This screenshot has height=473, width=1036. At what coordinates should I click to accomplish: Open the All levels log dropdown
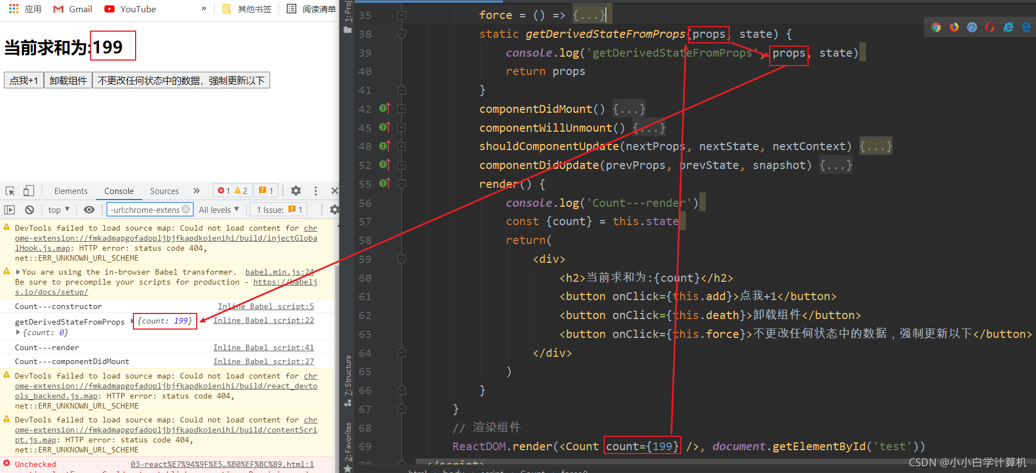click(219, 210)
